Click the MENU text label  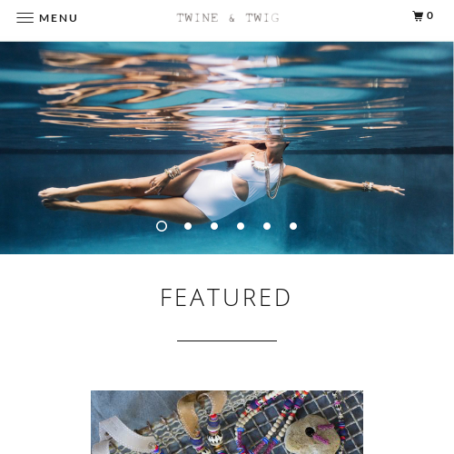tap(58, 18)
